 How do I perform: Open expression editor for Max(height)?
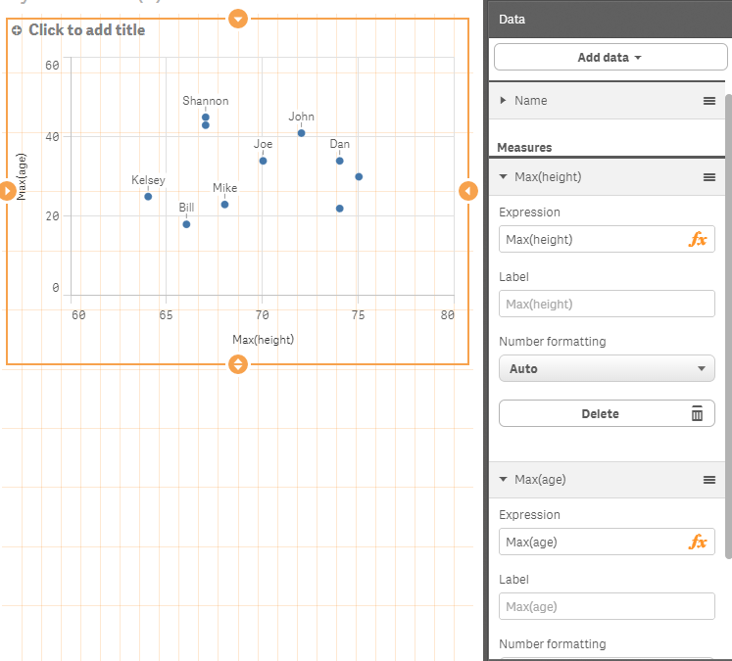click(698, 240)
